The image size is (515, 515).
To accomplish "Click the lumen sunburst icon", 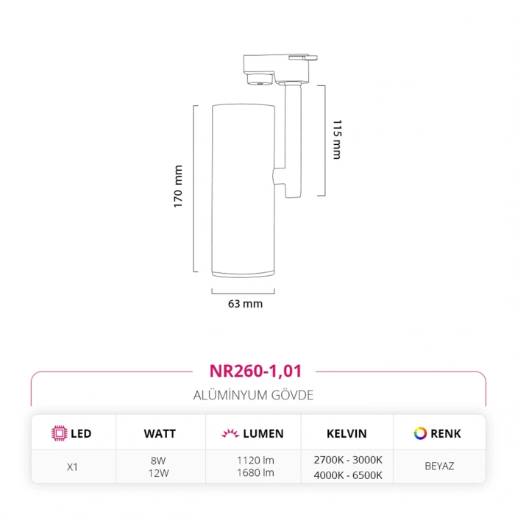I will [229, 433].
